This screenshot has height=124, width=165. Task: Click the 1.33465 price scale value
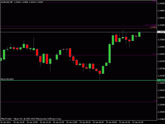point(161,119)
